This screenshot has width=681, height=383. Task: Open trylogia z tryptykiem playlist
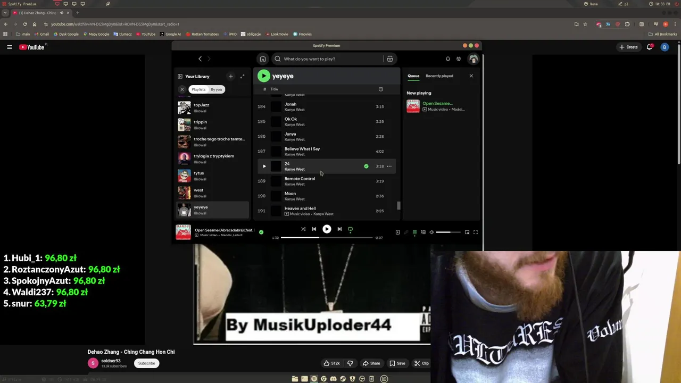click(x=212, y=159)
